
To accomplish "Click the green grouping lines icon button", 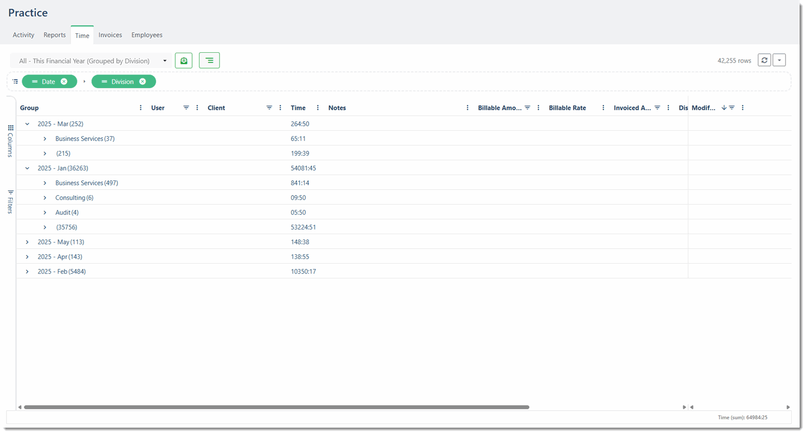I will pyautogui.click(x=209, y=61).
